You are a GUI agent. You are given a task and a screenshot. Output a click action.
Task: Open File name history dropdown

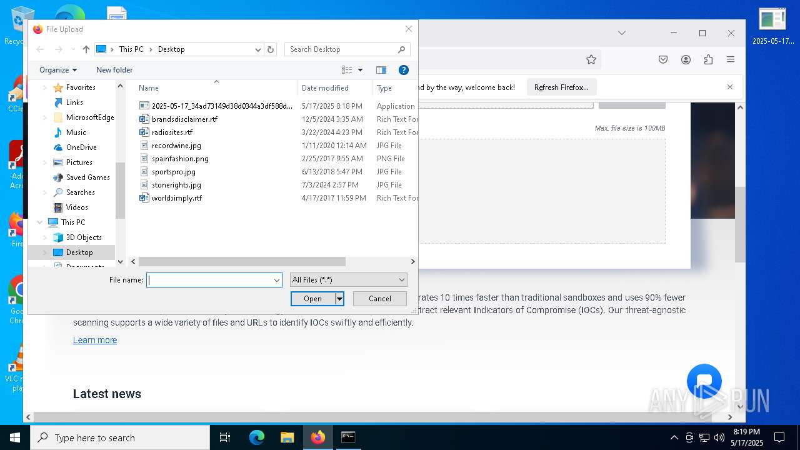[x=277, y=281]
